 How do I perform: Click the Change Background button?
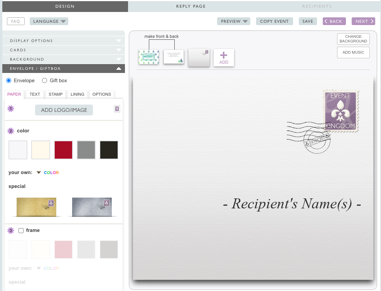tap(353, 39)
